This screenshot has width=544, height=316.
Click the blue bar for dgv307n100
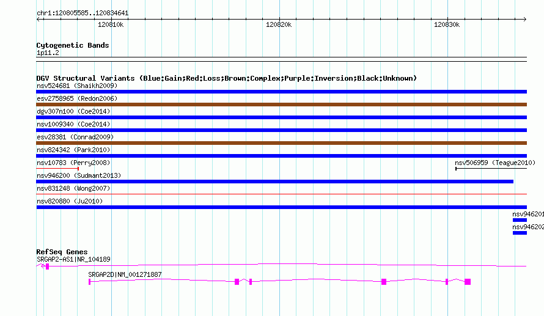point(281,117)
